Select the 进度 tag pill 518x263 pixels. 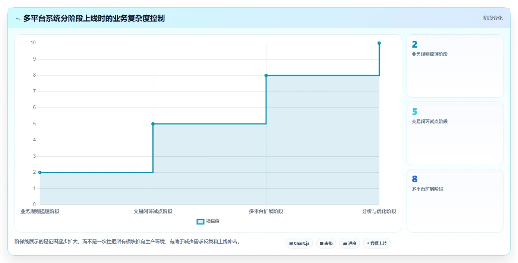pos(350,243)
